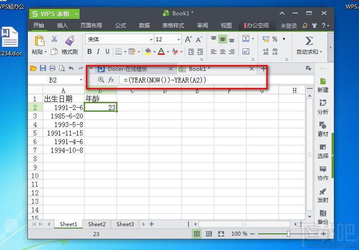Click the zoom slider handle in status bar

pyautogui.click(x=288, y=234)
